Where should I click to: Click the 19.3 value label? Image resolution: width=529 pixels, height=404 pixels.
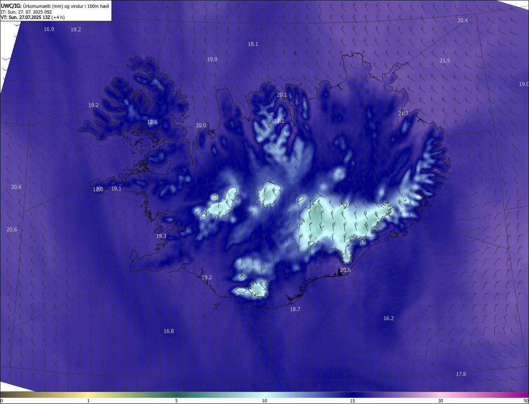pyautogui.click(x=161, y=236)
